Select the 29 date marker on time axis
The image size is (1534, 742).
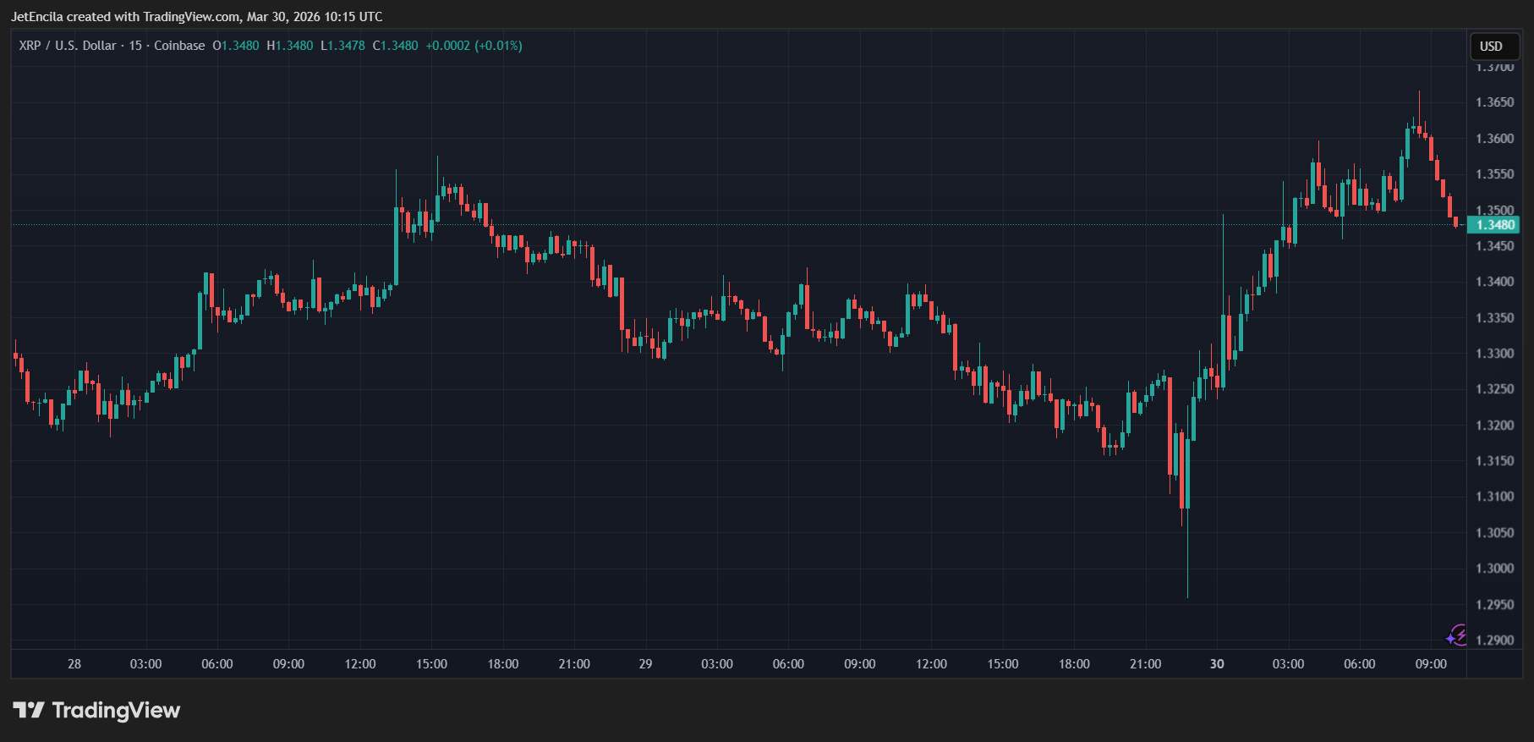click(x=645, y=664)
